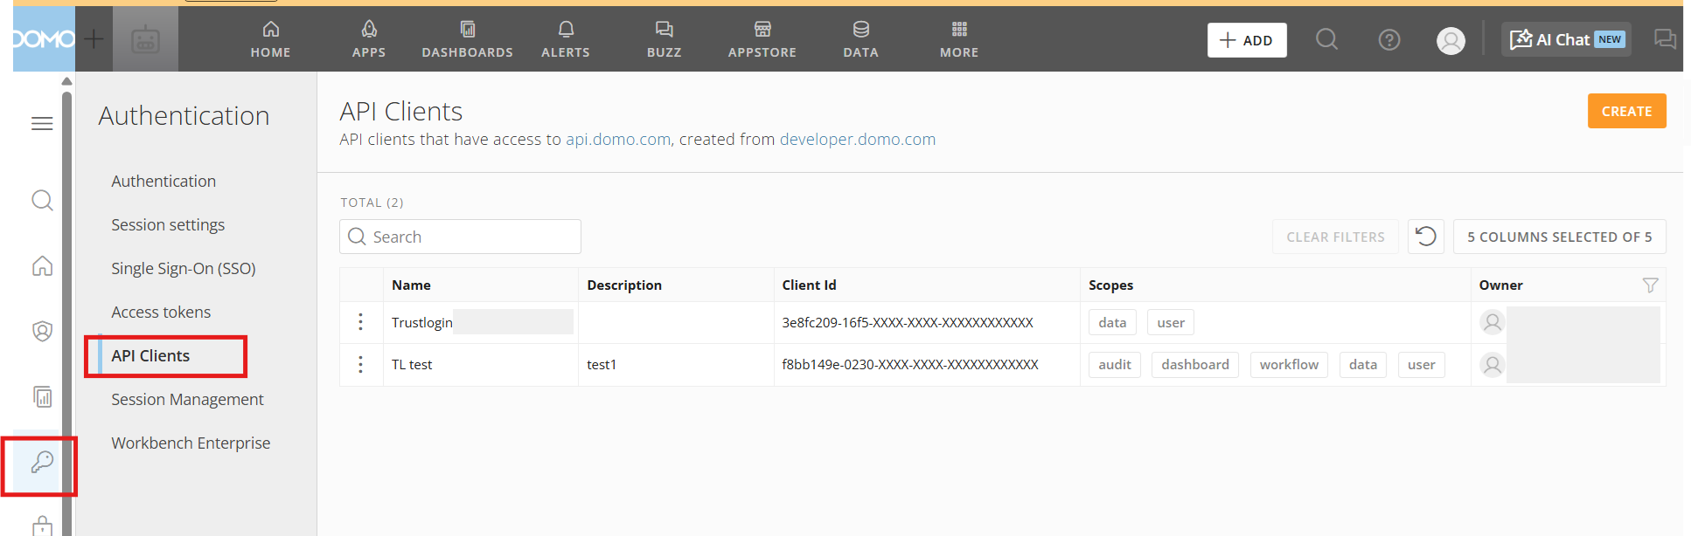Open the three-dot menu for the TL test row

360,364
